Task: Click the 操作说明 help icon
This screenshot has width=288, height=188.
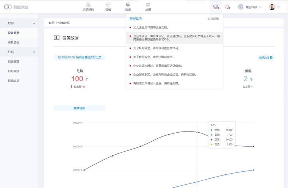Action: [x=271, y=58]
